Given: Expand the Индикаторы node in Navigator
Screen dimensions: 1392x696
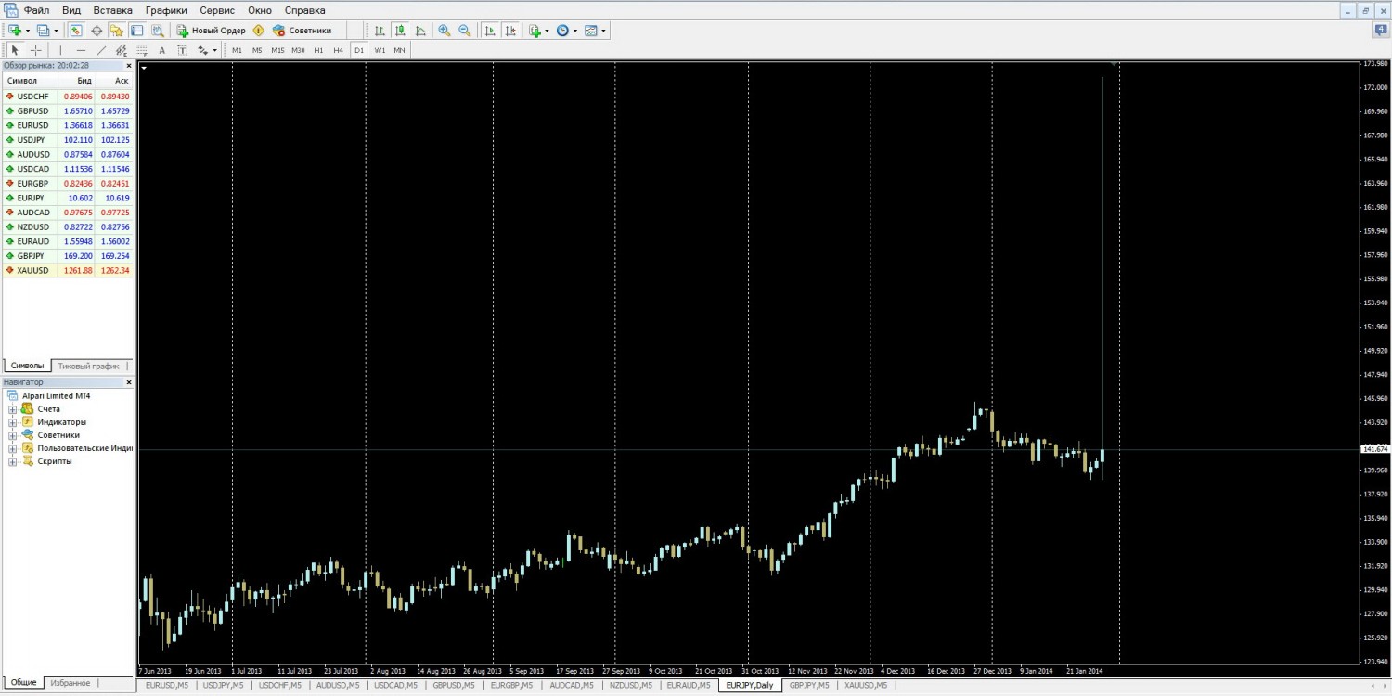Looking at the screenshot, I should pyautogui.click(x=13, y=422).
